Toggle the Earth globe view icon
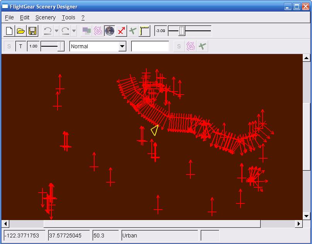The height and width of the screenshot is (244, 312). [x=110, y=31]
